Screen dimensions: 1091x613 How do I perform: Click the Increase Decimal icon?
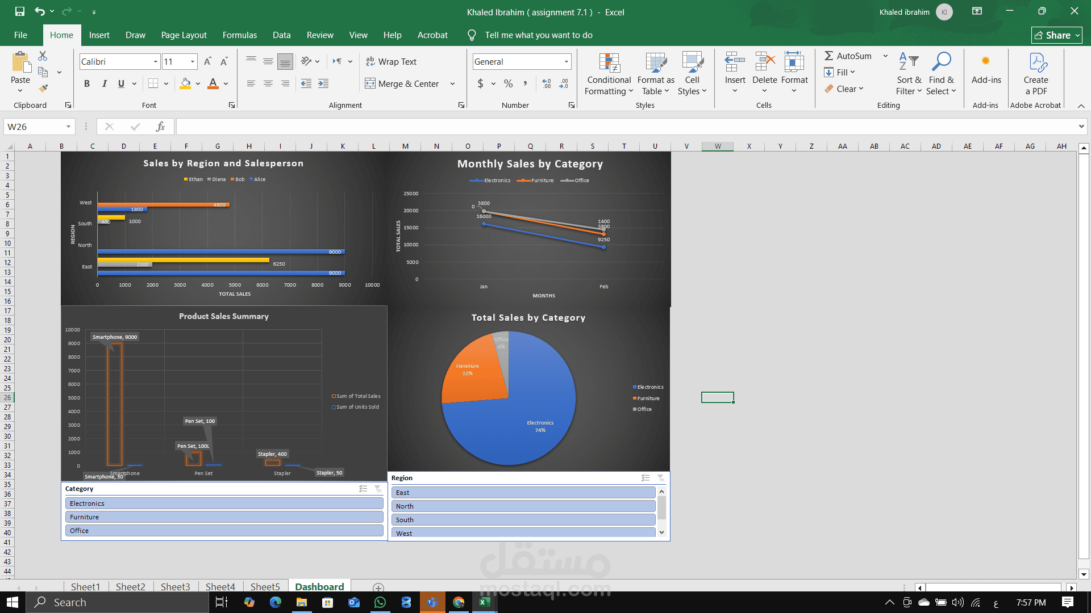[547, 83]
